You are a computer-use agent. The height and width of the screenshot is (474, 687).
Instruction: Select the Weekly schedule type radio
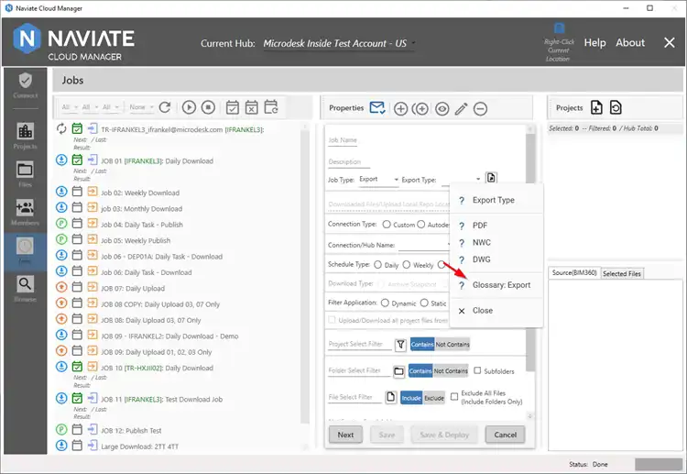click(x=407, y=264)
